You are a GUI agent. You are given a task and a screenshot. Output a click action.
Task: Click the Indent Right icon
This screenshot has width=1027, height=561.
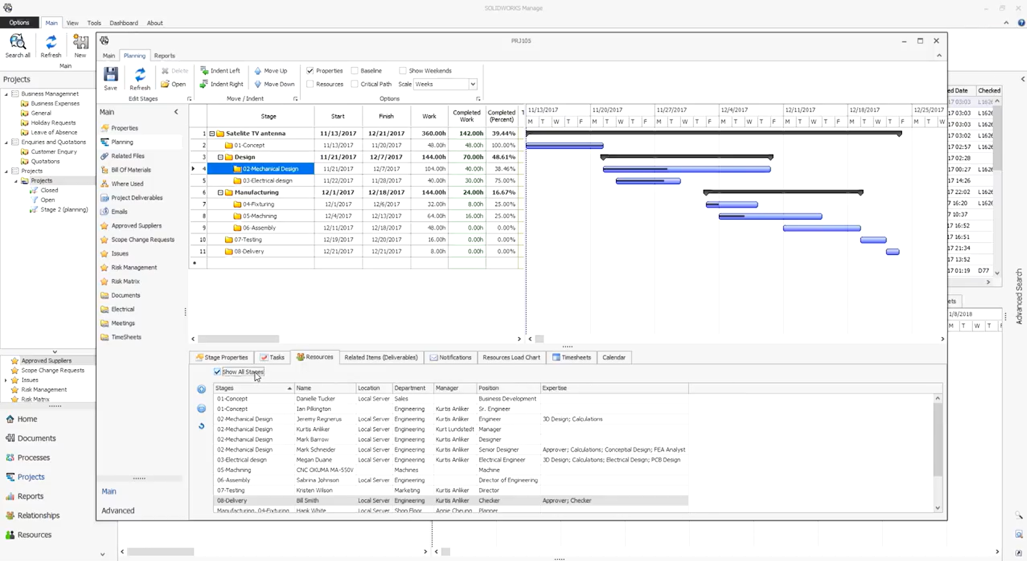204,84
